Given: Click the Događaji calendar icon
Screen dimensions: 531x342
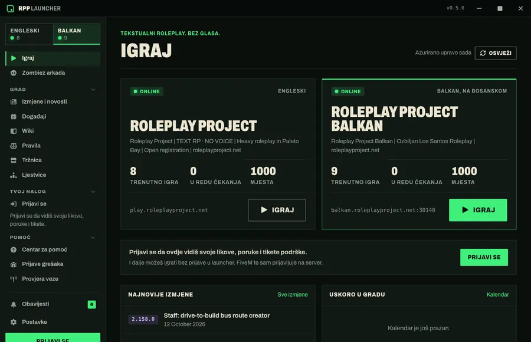Looking at the screenshot, I should pos(14,117).
